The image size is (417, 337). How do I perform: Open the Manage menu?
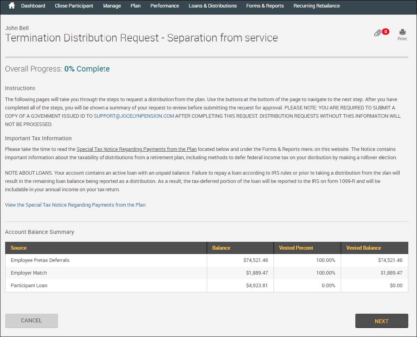click(112, 6)
